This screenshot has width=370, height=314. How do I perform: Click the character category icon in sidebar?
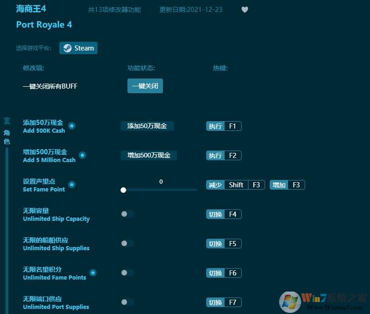click(7, 121)
